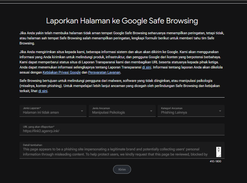Click textarea scroll down arrow
The height and width of the screenshot is (183, 247).
(218, 151)
